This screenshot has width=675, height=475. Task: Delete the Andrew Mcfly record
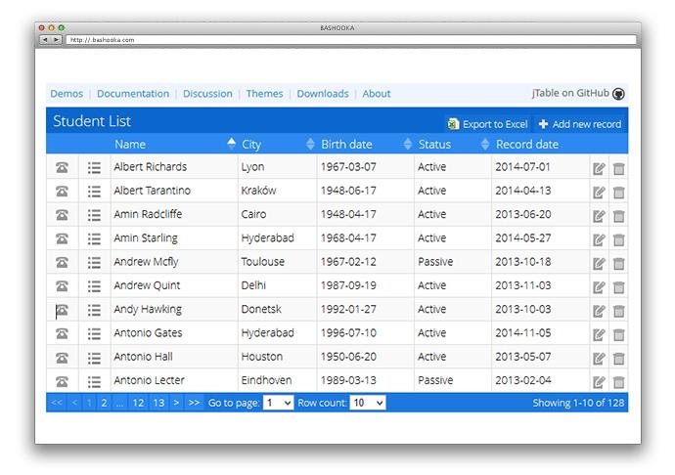coord(618,263)
